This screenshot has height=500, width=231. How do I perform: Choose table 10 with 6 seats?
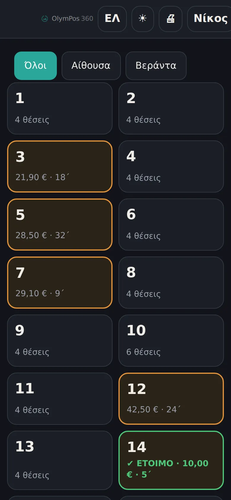(x=171, y=341)
